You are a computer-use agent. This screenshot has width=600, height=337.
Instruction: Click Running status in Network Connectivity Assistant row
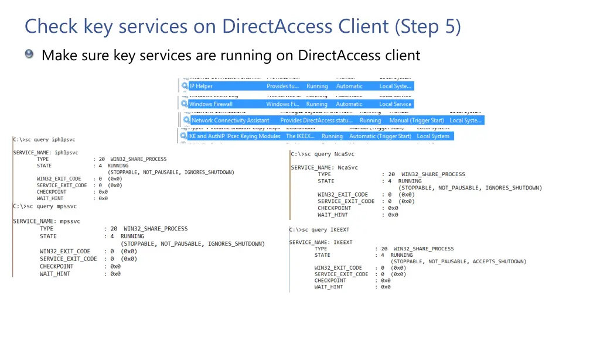click(x=370, y=121)
